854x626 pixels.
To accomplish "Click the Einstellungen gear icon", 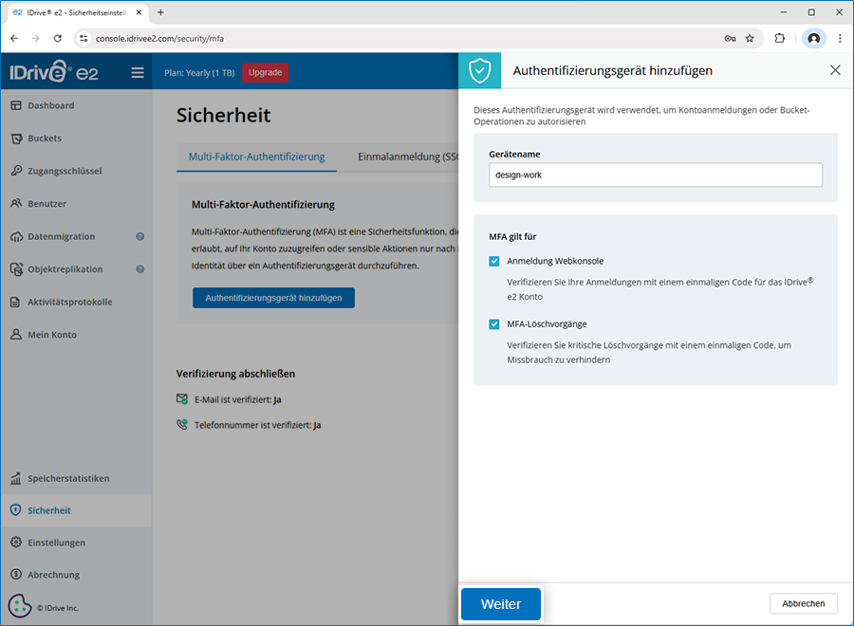I will pos(16,543).
